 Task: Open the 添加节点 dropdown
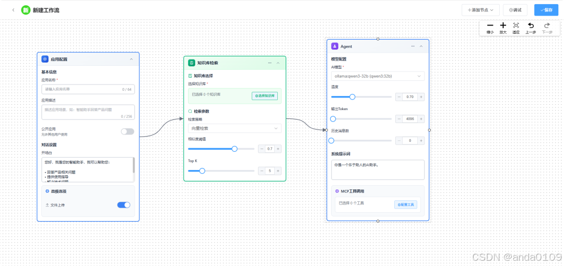480,10
